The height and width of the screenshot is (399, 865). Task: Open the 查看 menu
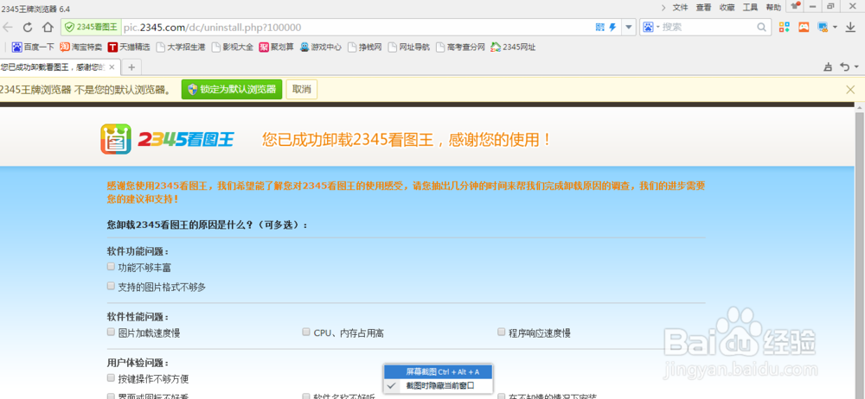click(703, 7)
